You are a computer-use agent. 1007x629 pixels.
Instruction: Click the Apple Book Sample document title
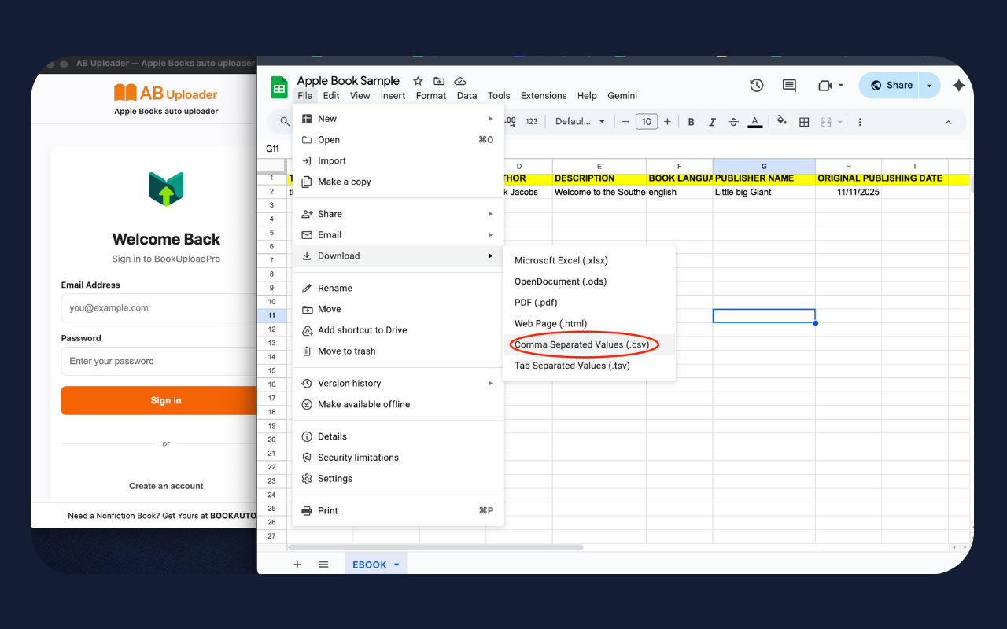(349, 81)
